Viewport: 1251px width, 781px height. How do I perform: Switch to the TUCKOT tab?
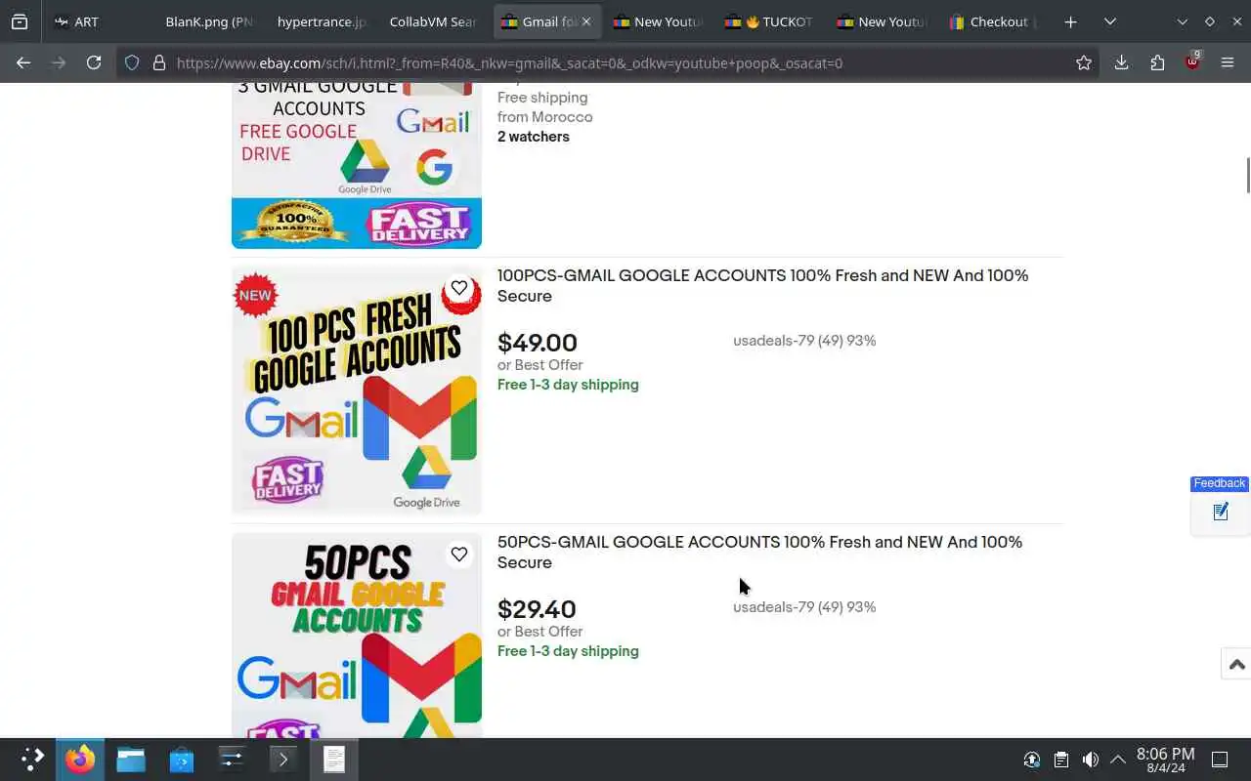tap(769, 21)
